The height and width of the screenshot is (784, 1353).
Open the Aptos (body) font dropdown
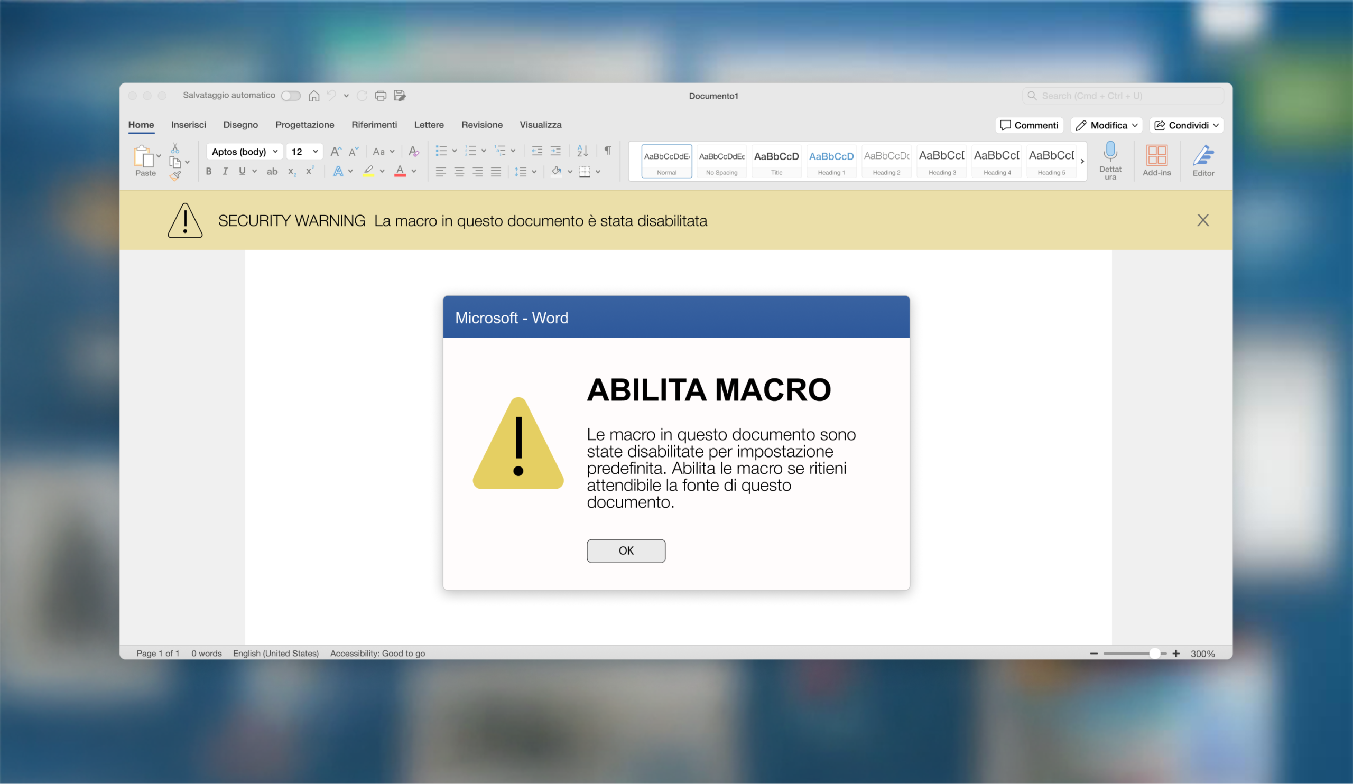click(x=244, y=151)
